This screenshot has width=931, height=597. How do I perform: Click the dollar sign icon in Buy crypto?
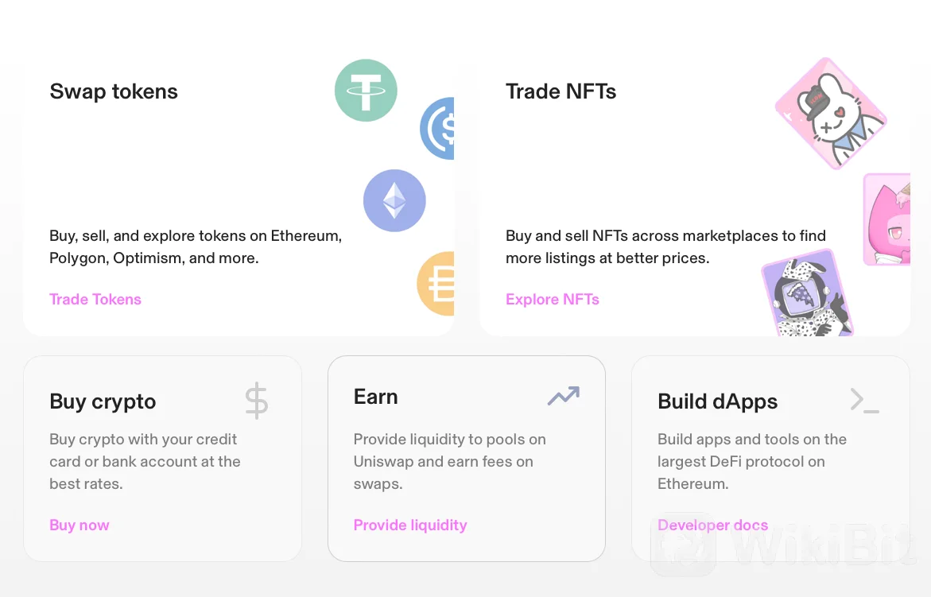tap(257, 401)
